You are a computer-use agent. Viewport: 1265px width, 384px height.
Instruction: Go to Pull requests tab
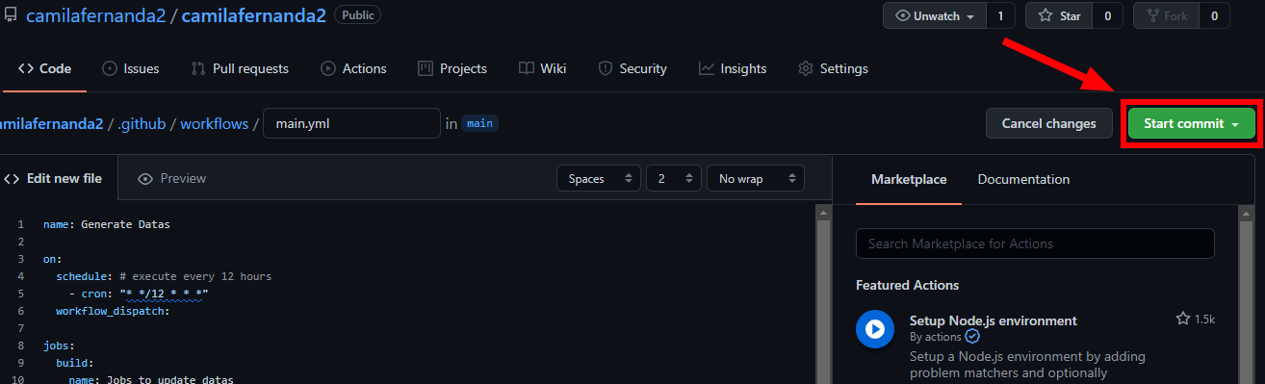(x=240, y=68)
